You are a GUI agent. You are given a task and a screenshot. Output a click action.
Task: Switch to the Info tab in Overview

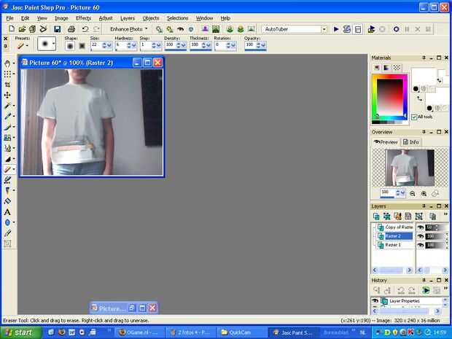coord(410,142)
